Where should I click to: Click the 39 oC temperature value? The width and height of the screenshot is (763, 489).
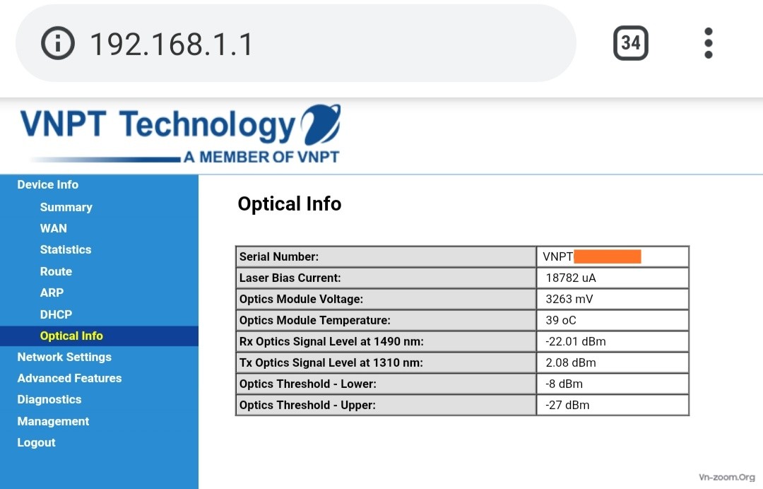[x=613, y=321]
